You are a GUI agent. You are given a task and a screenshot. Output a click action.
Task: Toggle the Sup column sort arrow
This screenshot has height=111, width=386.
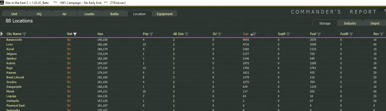point(252,34)
